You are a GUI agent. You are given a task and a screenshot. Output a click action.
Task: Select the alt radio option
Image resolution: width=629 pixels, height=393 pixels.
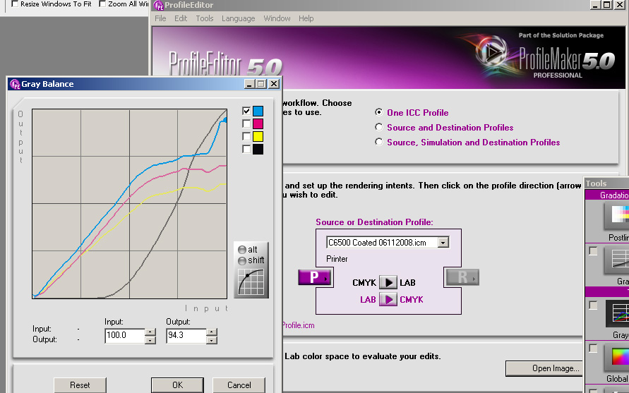[x=242, y=250]
